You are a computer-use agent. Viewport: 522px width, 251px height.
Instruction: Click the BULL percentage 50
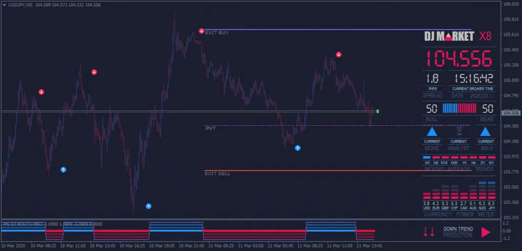(431, 108)
